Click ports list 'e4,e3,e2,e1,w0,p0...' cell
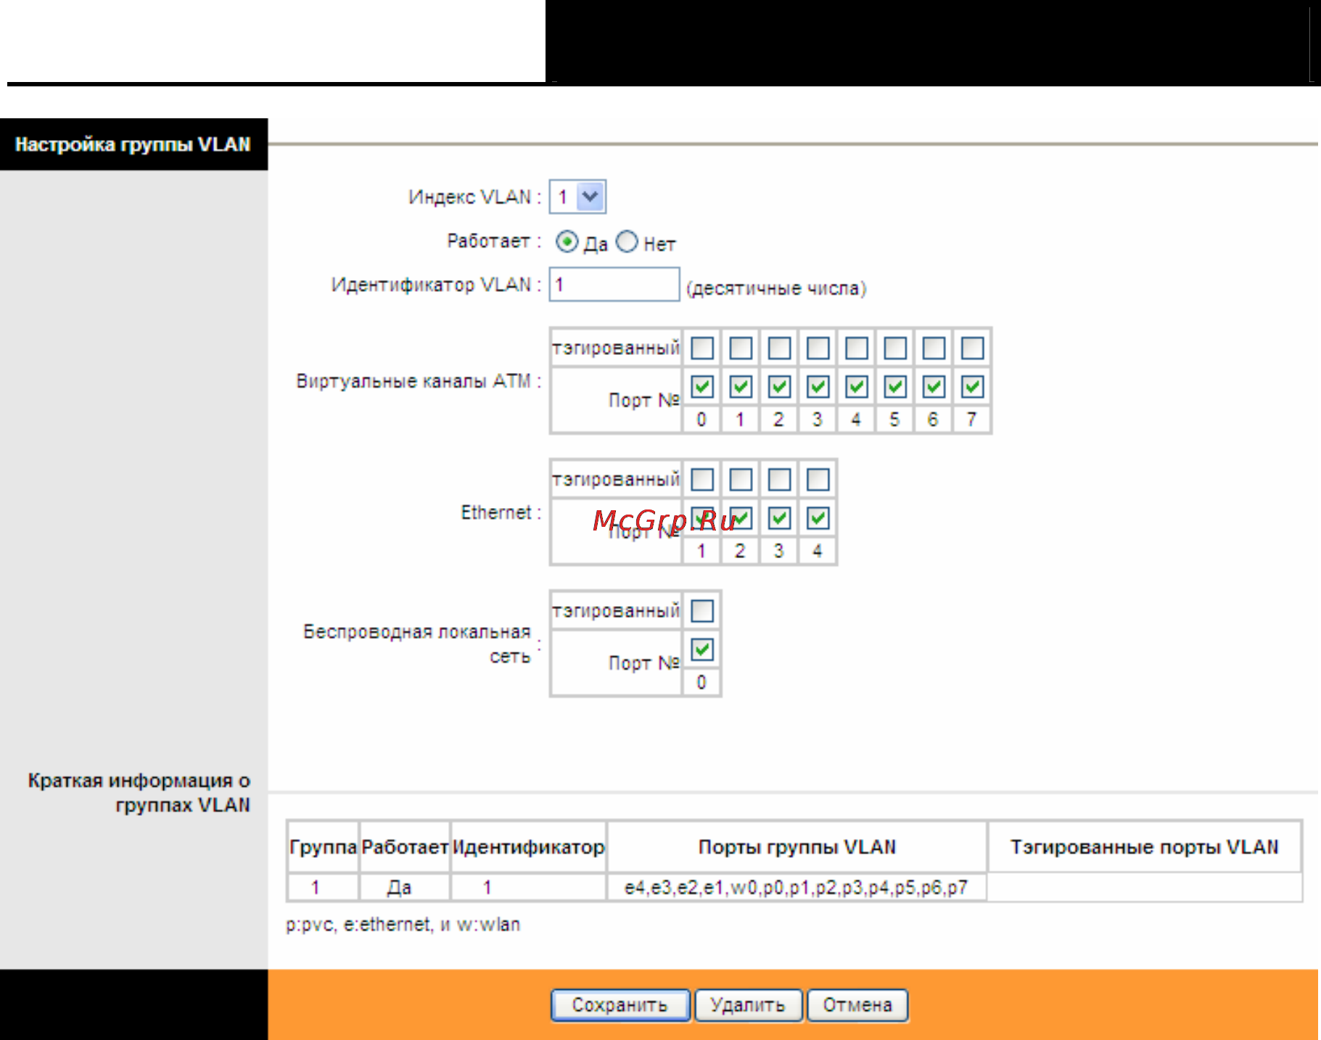 797,888
